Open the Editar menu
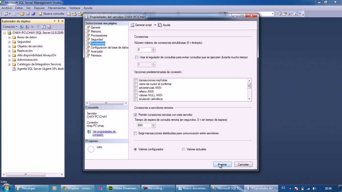This screenshot has height=192, width=342. tap(19, 8)
